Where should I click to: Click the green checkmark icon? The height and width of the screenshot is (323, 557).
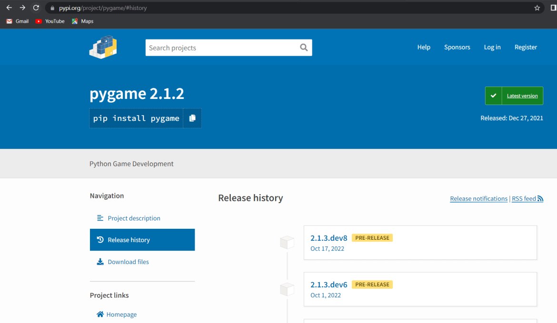point(493,96)
